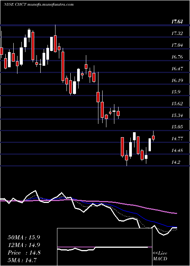Select the 16.76 price axis label
This screenshot has height=266, width=190.
pos(177,57)
